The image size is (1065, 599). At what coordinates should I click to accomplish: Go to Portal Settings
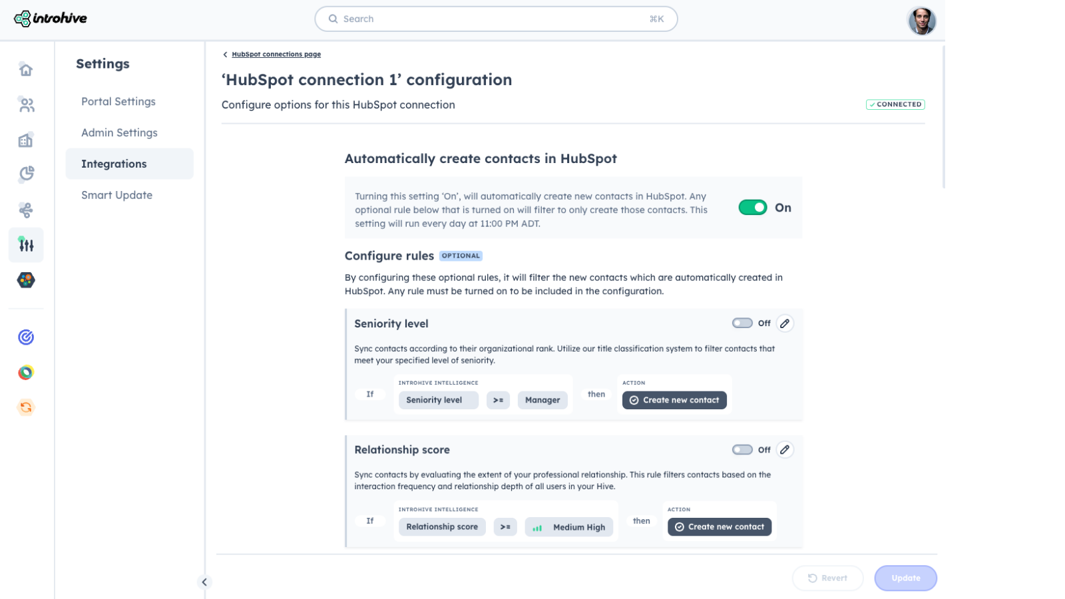tap(118, 102)
